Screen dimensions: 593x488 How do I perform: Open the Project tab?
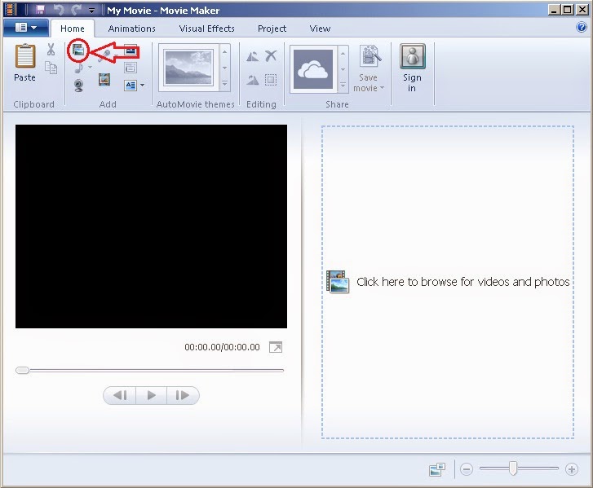click(272, 29)
